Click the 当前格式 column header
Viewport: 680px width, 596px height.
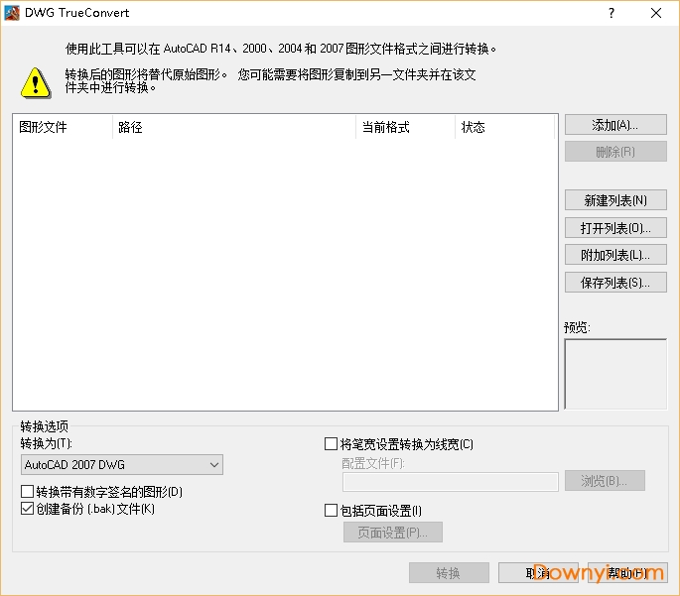(x=405, y=127)
